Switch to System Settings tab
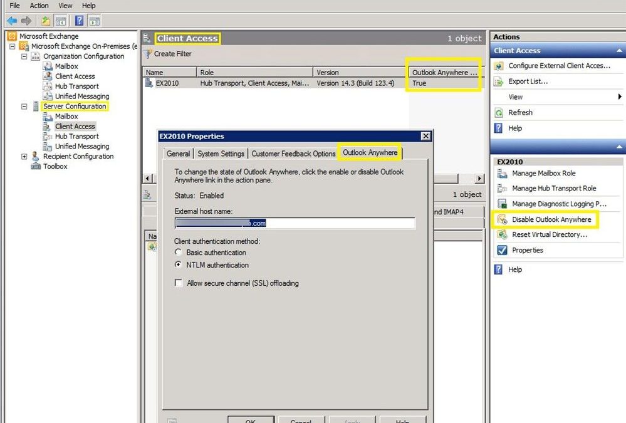 click(221, 154)
